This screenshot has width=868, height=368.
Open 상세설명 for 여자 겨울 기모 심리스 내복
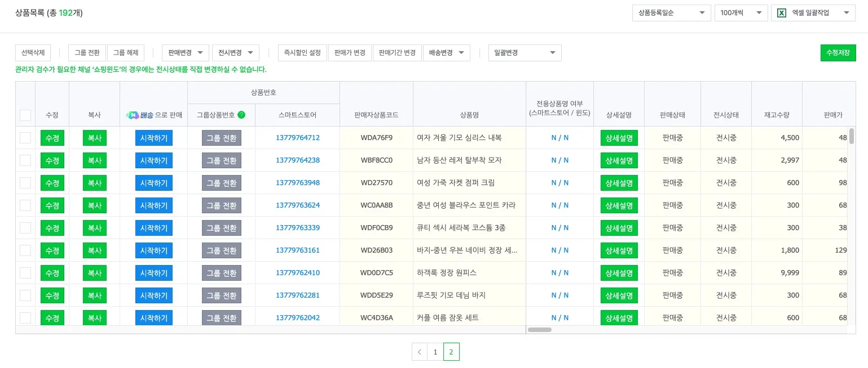pyautogui.click(x=619, y=138)
